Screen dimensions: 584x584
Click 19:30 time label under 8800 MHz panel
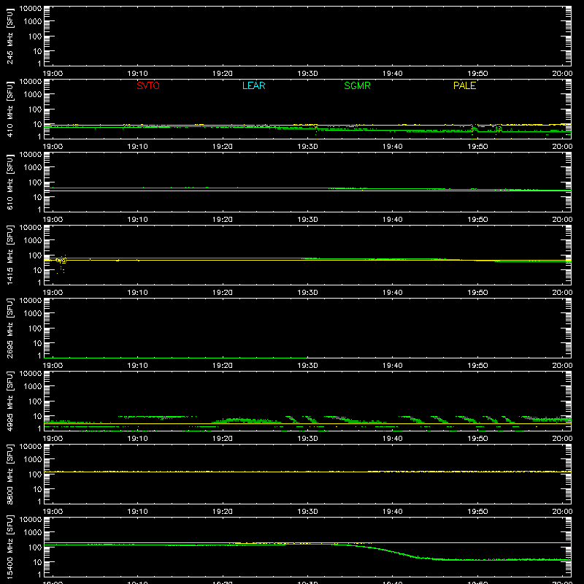coord(307,512)
